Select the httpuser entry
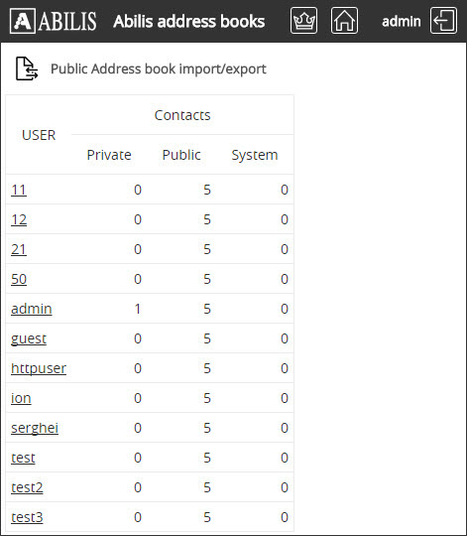Screen dimensions: 467x536 pos(39,368)
